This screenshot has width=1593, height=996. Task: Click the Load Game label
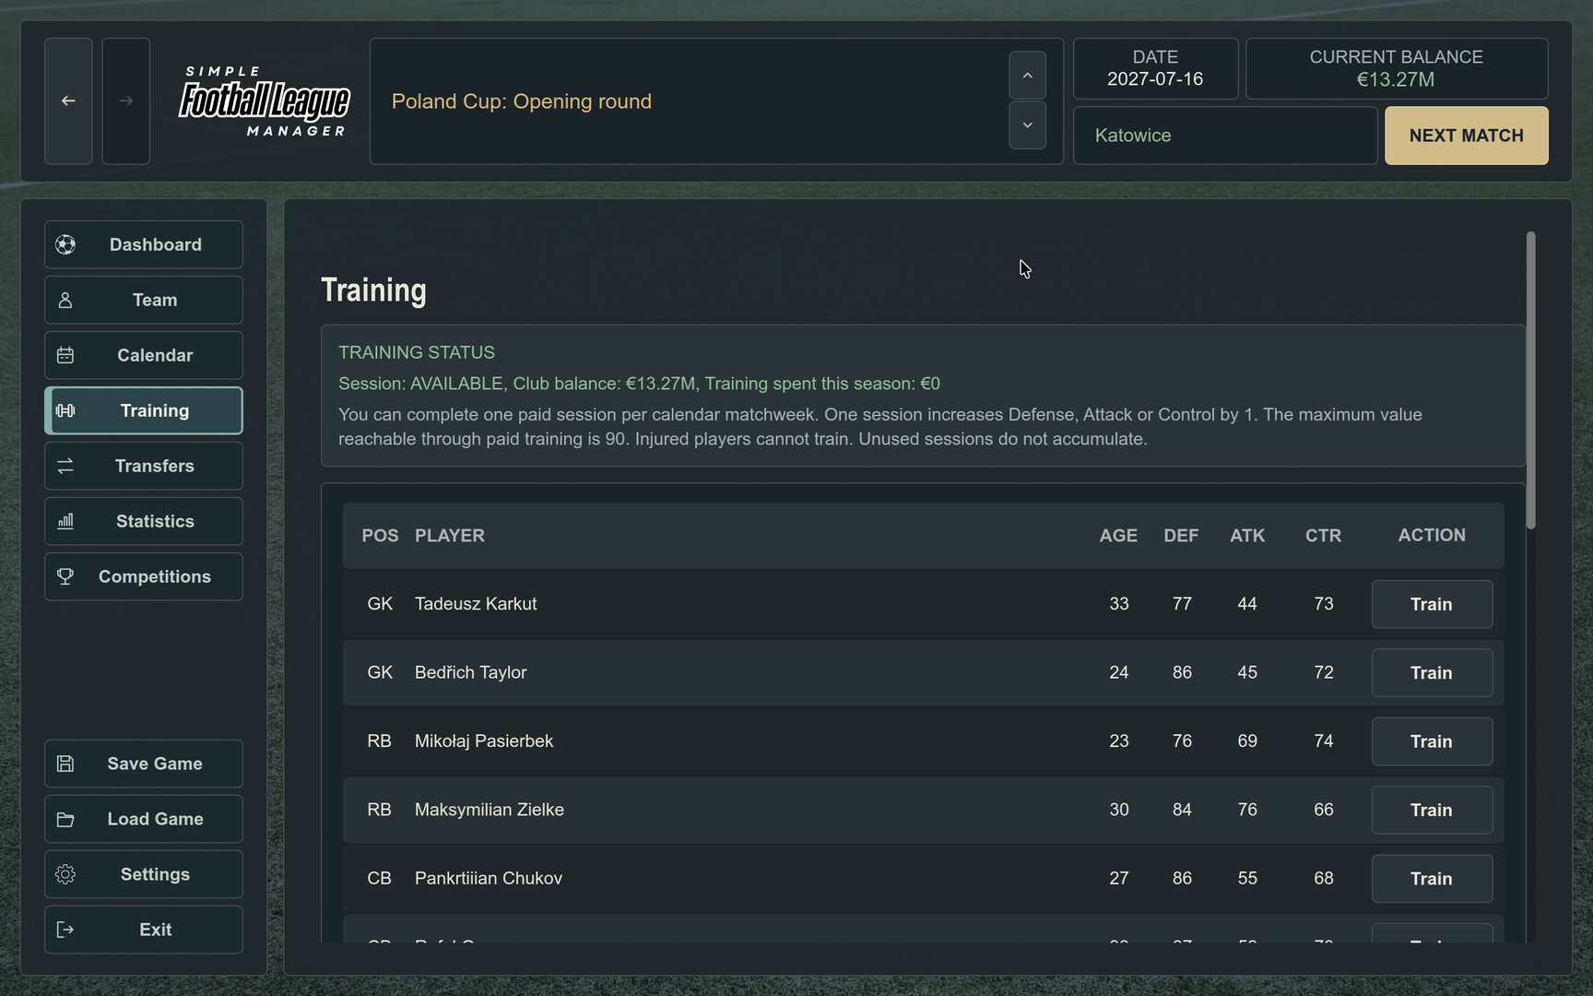155,819
